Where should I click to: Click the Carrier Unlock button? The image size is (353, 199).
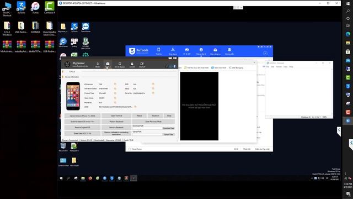[82, 116]
